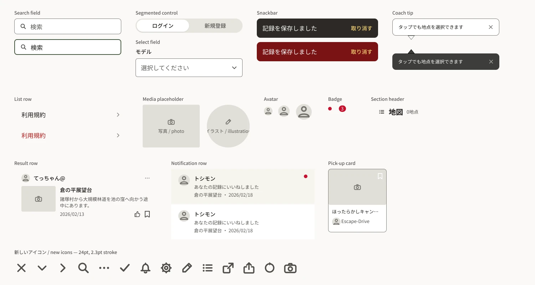Expand the black 利用規約 list row chevron
Image resolution: width=535 pixels, height=285 pixels.
(x=118, y=115)
